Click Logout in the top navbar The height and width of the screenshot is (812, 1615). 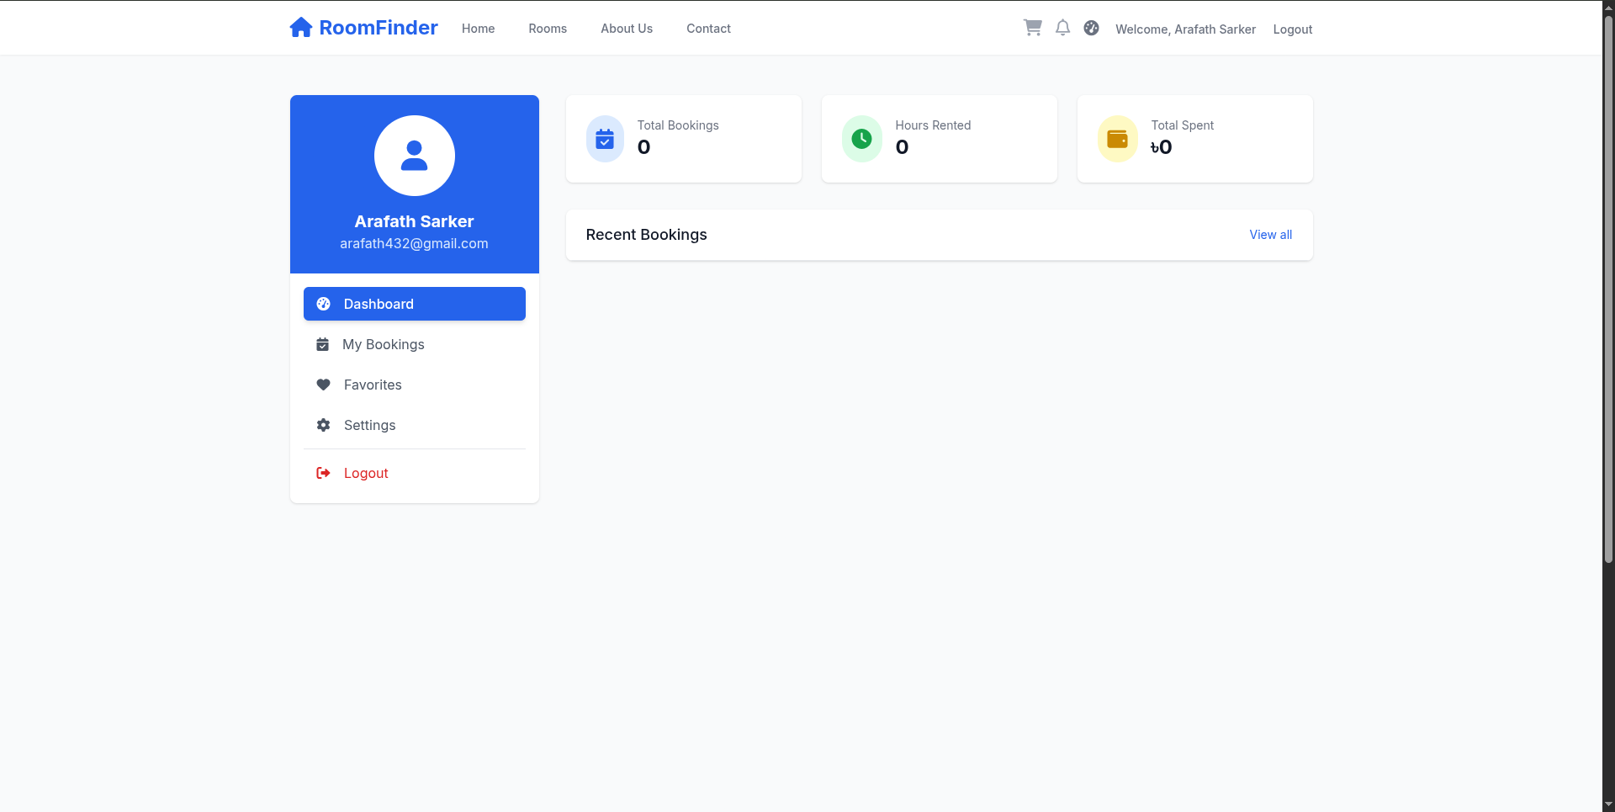1292,29
